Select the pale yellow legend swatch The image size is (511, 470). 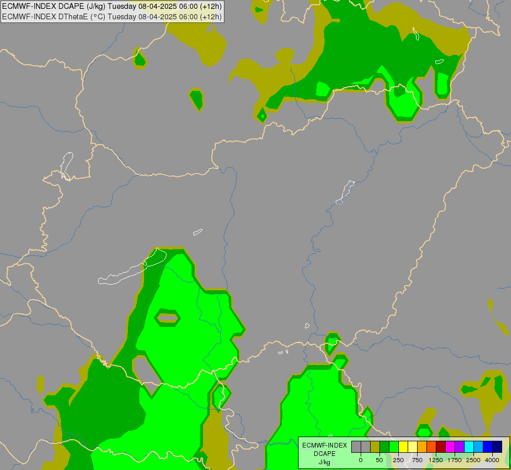coord(412,446)
